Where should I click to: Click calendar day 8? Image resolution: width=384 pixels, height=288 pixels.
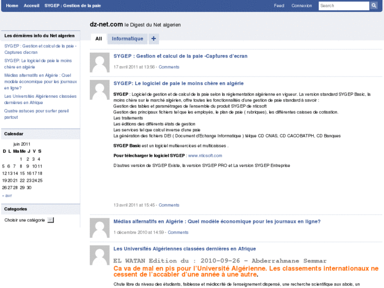21,166
